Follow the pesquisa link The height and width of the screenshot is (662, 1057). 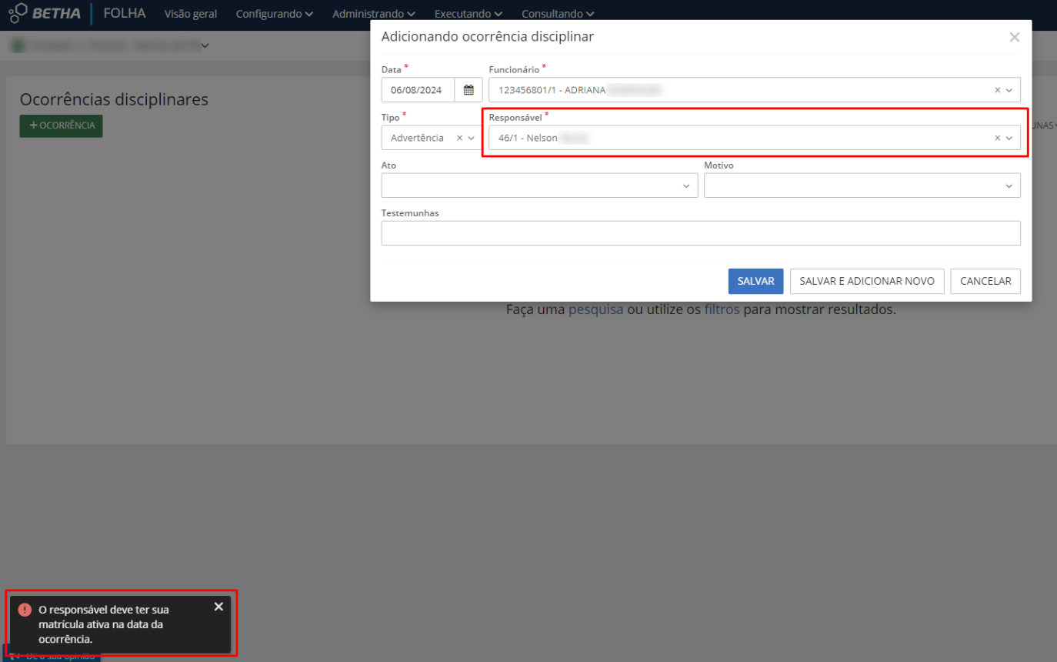pos(596,309)
